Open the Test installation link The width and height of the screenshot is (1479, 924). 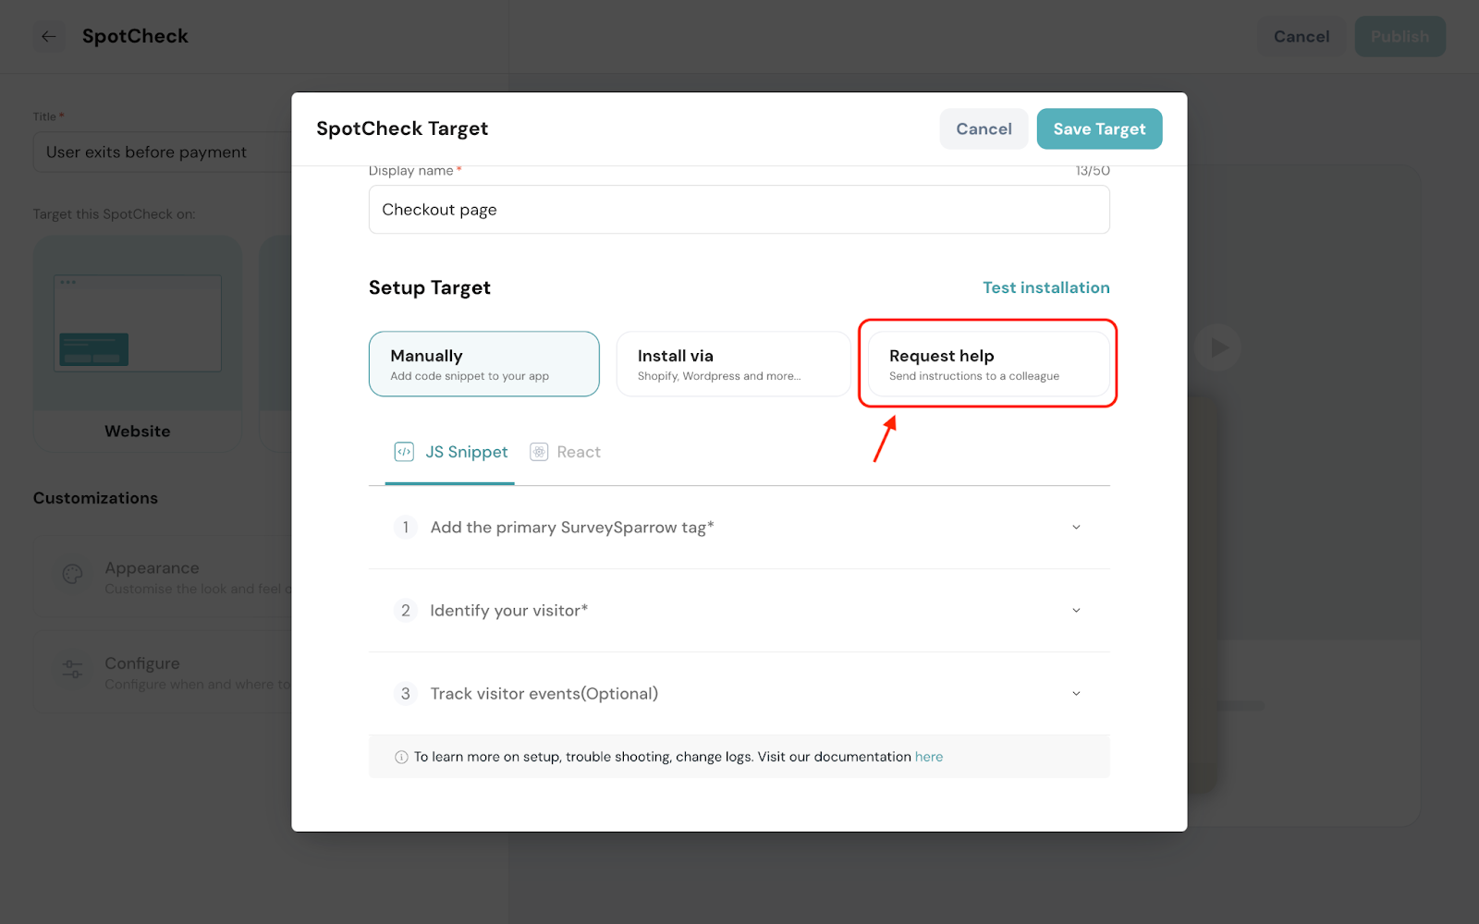(x=1045, y=287)
